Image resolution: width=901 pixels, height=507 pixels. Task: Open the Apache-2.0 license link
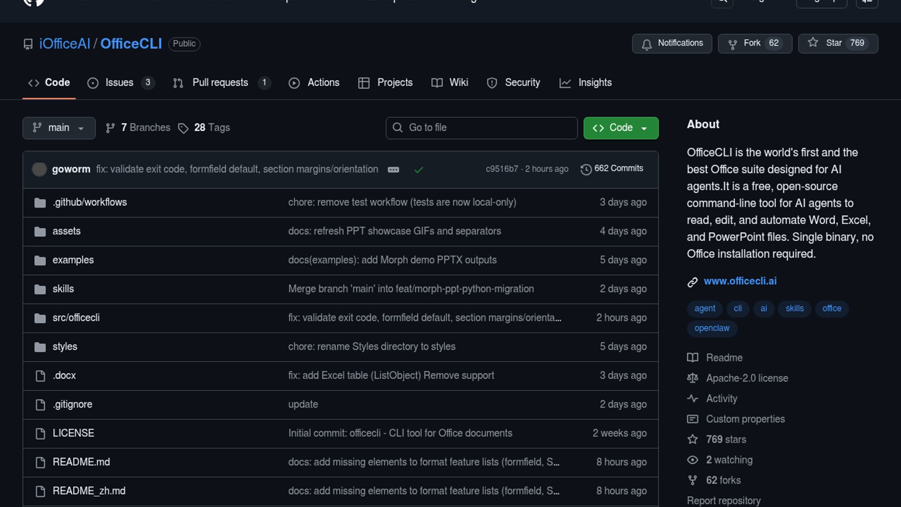point(747,378)
